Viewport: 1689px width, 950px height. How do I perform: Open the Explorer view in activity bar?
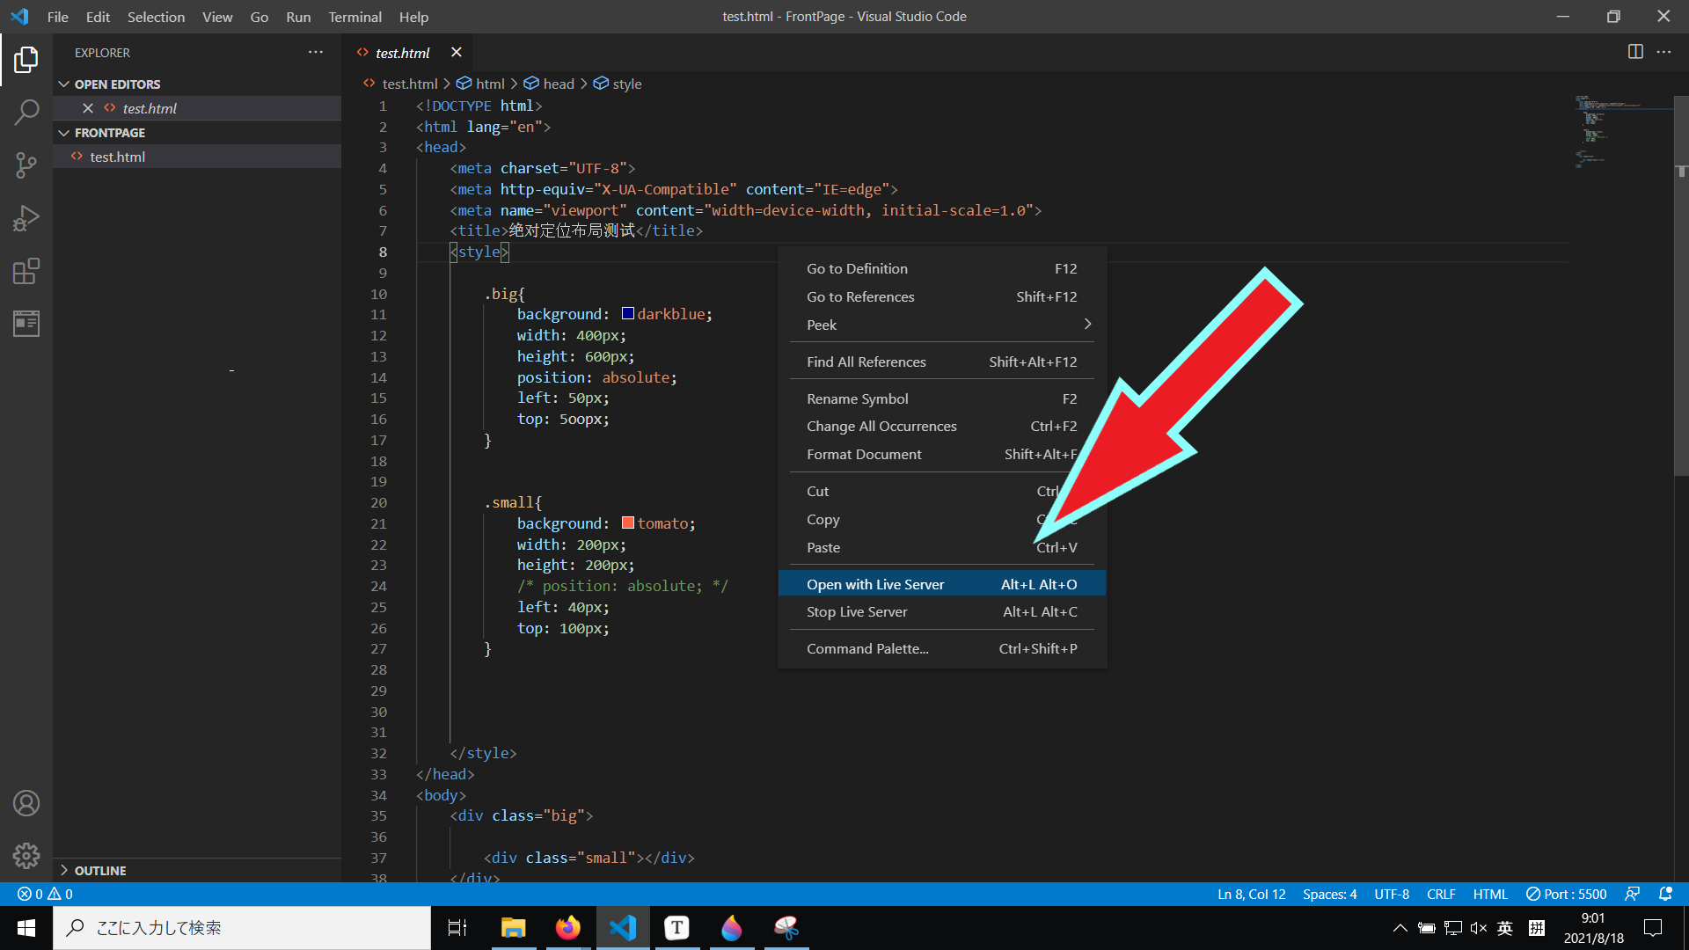click(26, 60)
